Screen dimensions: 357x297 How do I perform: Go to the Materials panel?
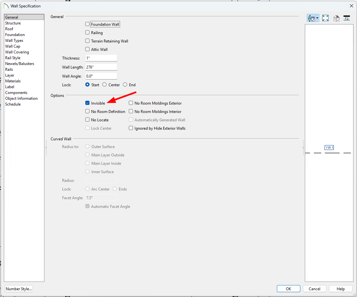[13, 81]
